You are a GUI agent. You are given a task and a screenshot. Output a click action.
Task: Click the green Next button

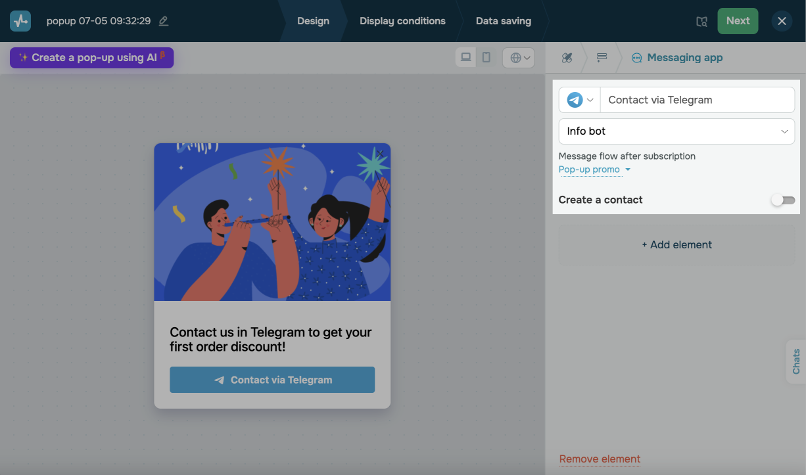738,21
